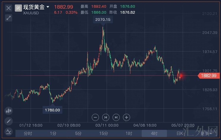Close the chart with X icon
The width and height of the screenshot is (221, 140).
[x=8, y=8]
